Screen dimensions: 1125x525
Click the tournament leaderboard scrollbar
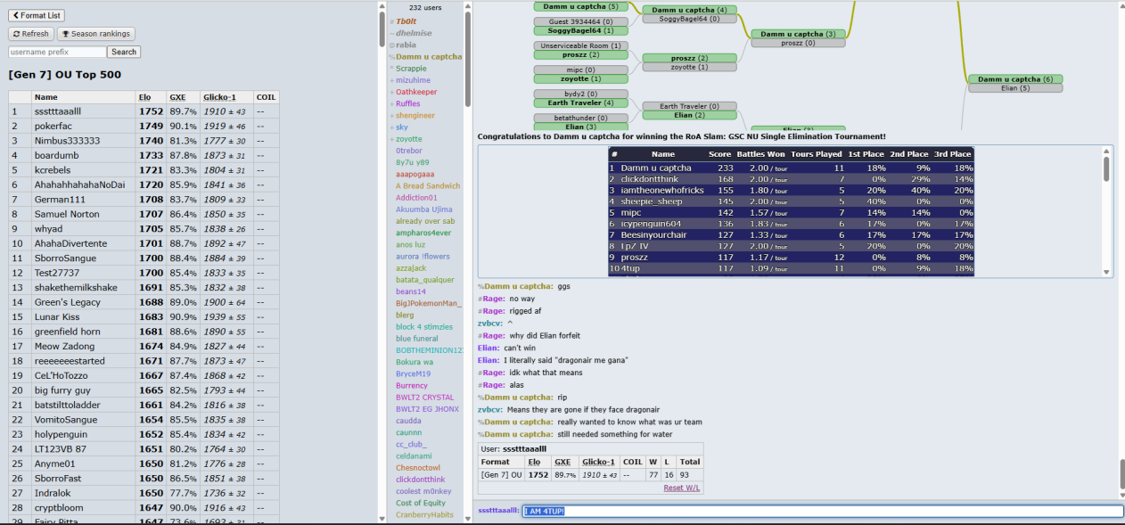tap(1106, 169)
